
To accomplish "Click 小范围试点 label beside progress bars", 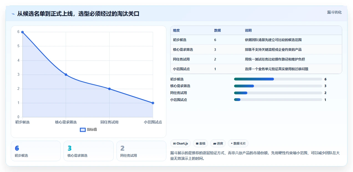I will (179, 100).
